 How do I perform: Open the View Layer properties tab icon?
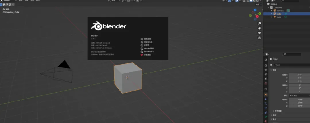[x=266, y=75]
